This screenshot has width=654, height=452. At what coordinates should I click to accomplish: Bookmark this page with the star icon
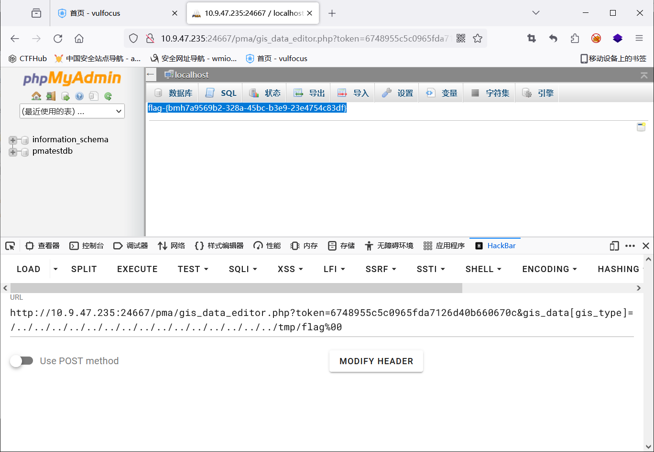pyautogui.click(x=478, y=38)
